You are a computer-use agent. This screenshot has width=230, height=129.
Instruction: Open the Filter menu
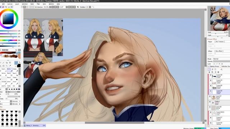[x=38, y=4]
